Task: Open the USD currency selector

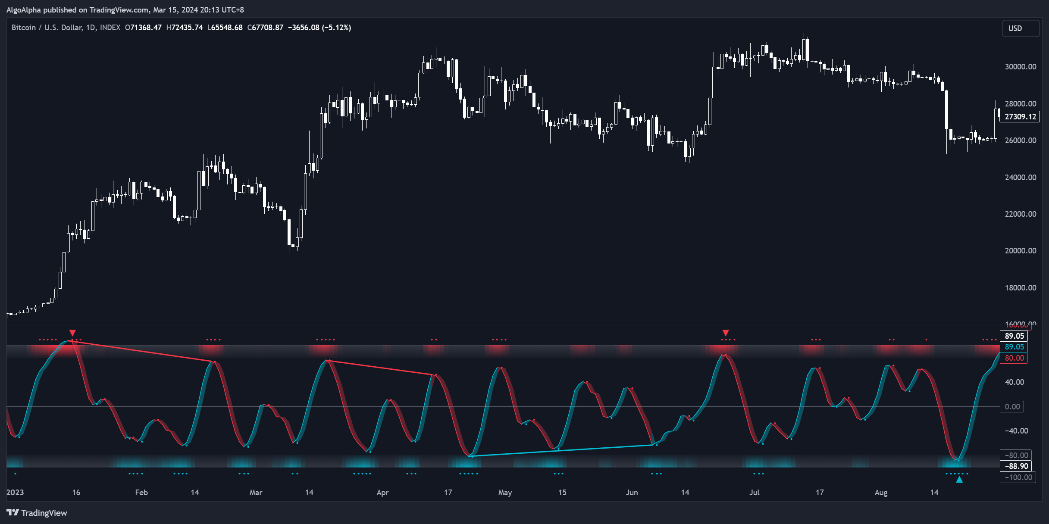Action: pyautogui.click(x=1020, y=28)
